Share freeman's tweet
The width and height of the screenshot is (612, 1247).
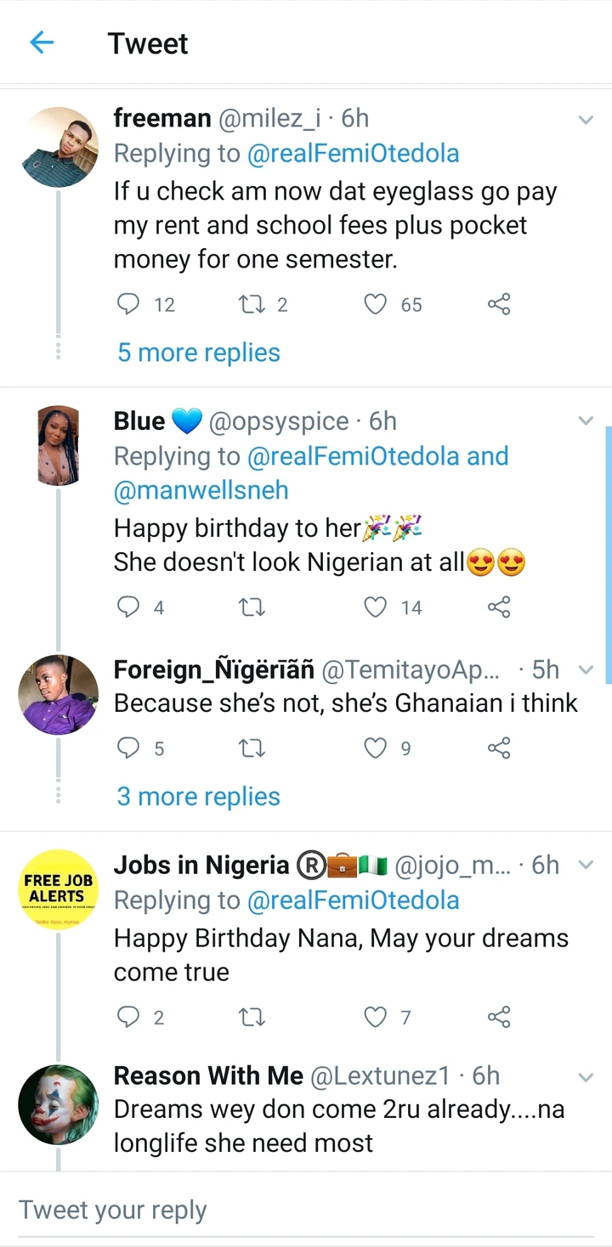499,304
